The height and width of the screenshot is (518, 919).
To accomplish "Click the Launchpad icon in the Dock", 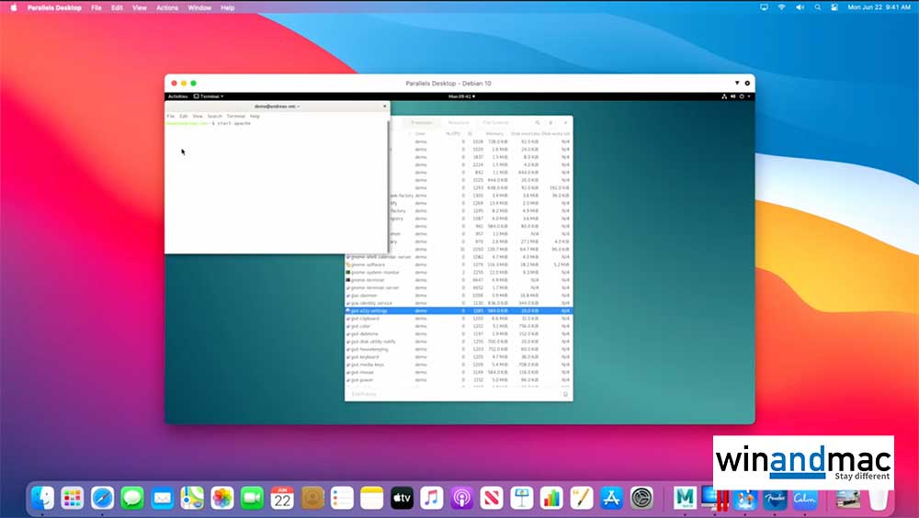I will [x=73, y=499].
